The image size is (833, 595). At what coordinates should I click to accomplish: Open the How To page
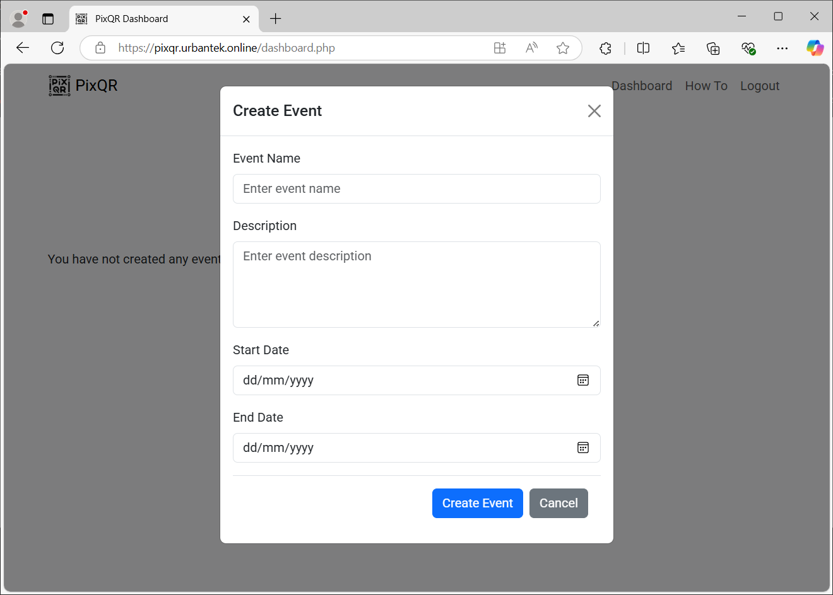pos(706,86)
